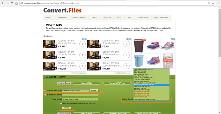Choose MPEG Video File (.mpeg) option

pyautogui.click(x=151, y=74)
